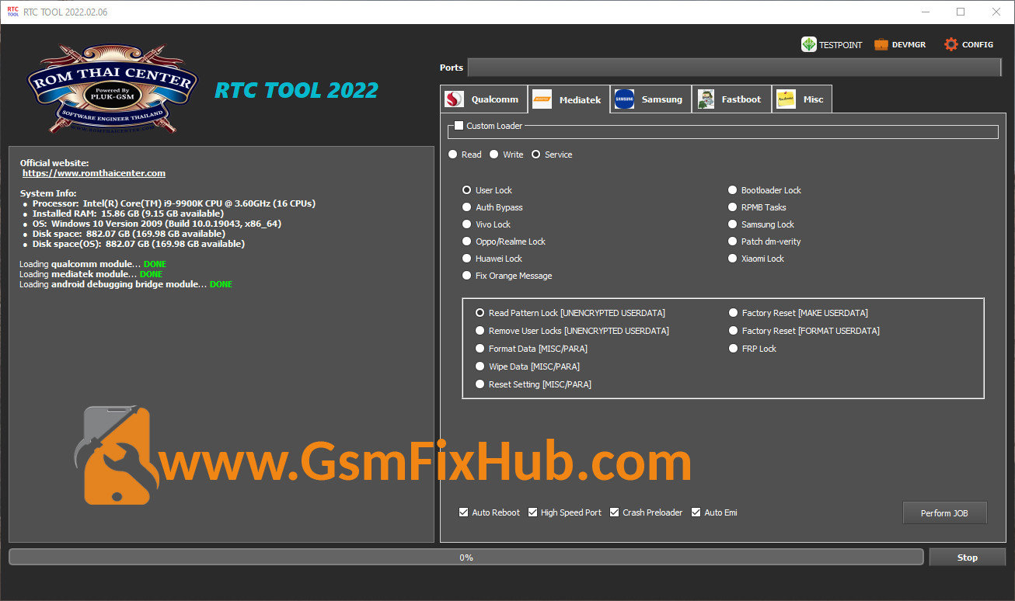Choose Read Pattern Lock [UNENCRYPTED USERDATA]
The width and height of the screenshot is (1015, 601).
pos(480,313)
